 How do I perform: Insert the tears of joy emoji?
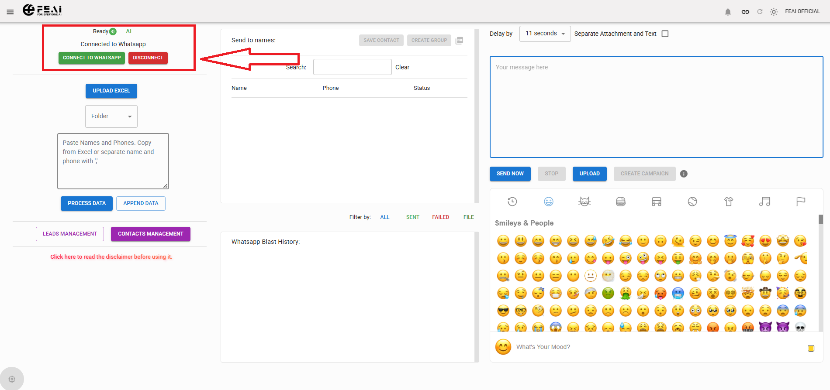626,241
